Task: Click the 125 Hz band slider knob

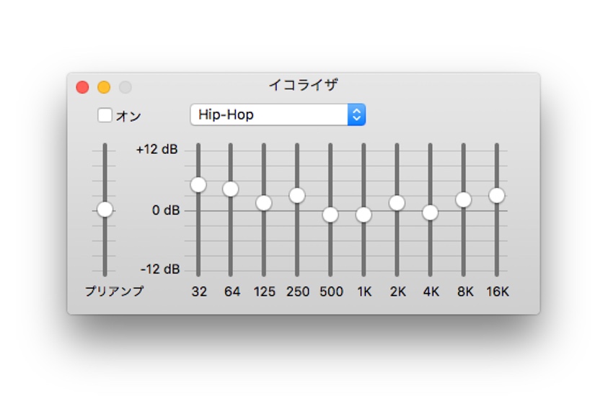Action: [264, 203]
